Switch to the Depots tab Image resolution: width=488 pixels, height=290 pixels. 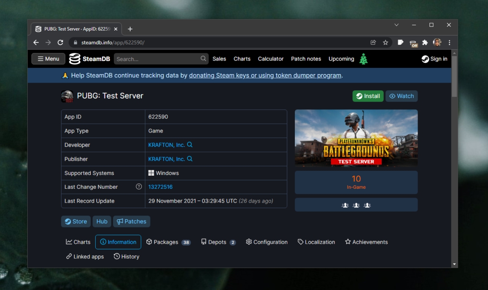[x=218, y=242]
